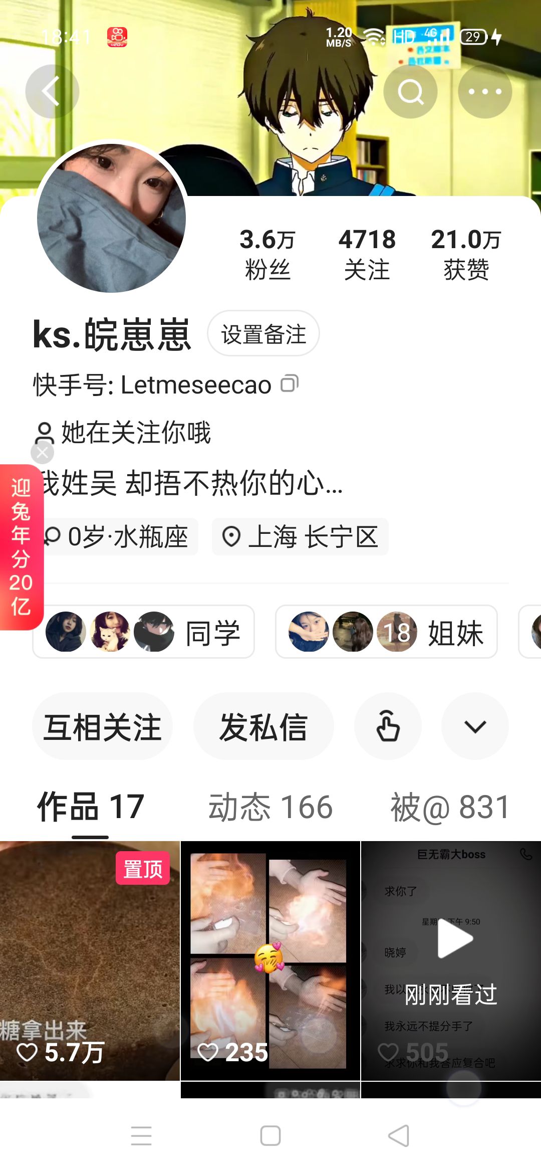Image resolution: width=541 pixels, height=1173 pixels.
Task: Play the 刚刚看过 chat video
Action: tap(451, 960)
